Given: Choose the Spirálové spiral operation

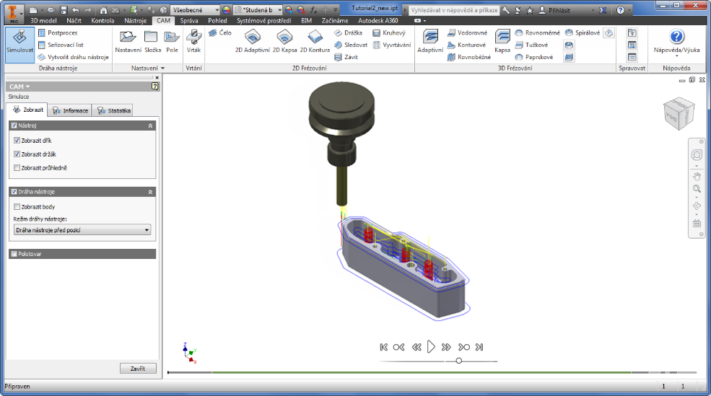Looking at the screenshot, I should 583,32.
